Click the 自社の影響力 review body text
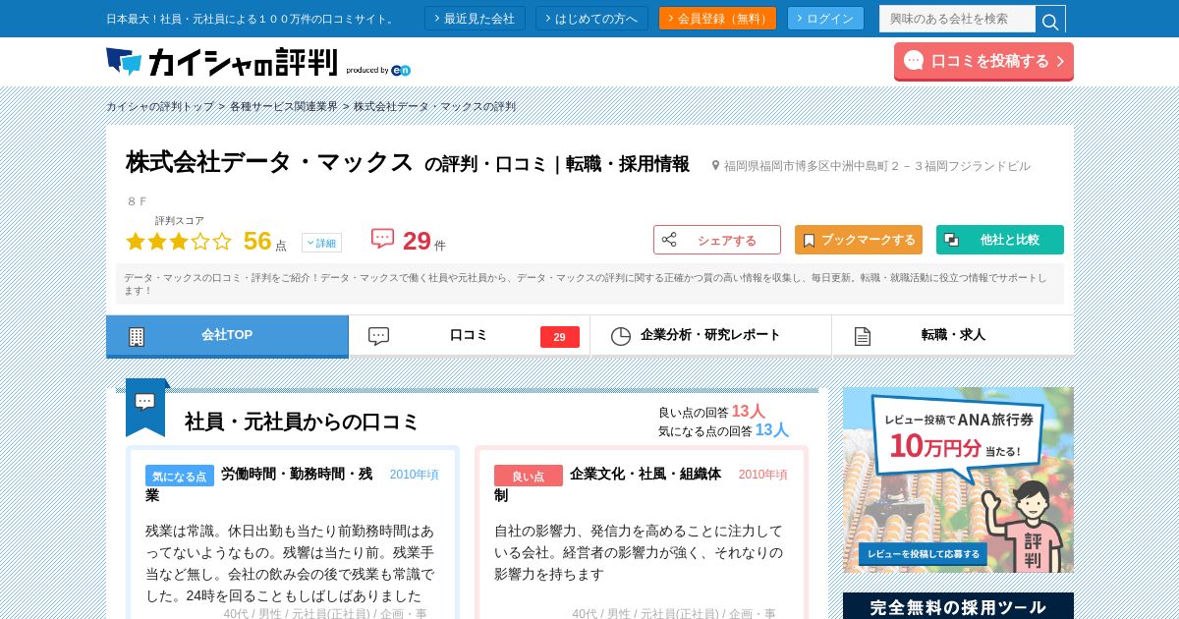The width and height of the screenshot is (1179, 619). tap(639, 552)
